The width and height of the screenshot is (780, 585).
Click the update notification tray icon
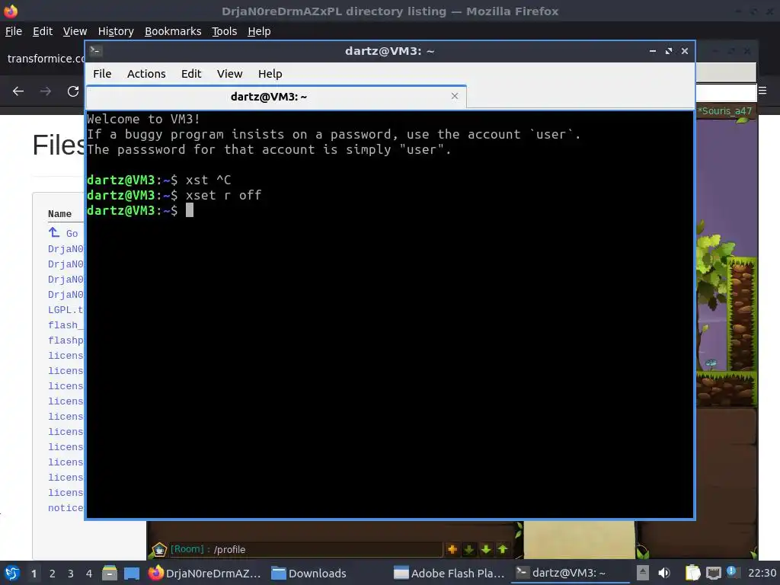pos(731,571)
